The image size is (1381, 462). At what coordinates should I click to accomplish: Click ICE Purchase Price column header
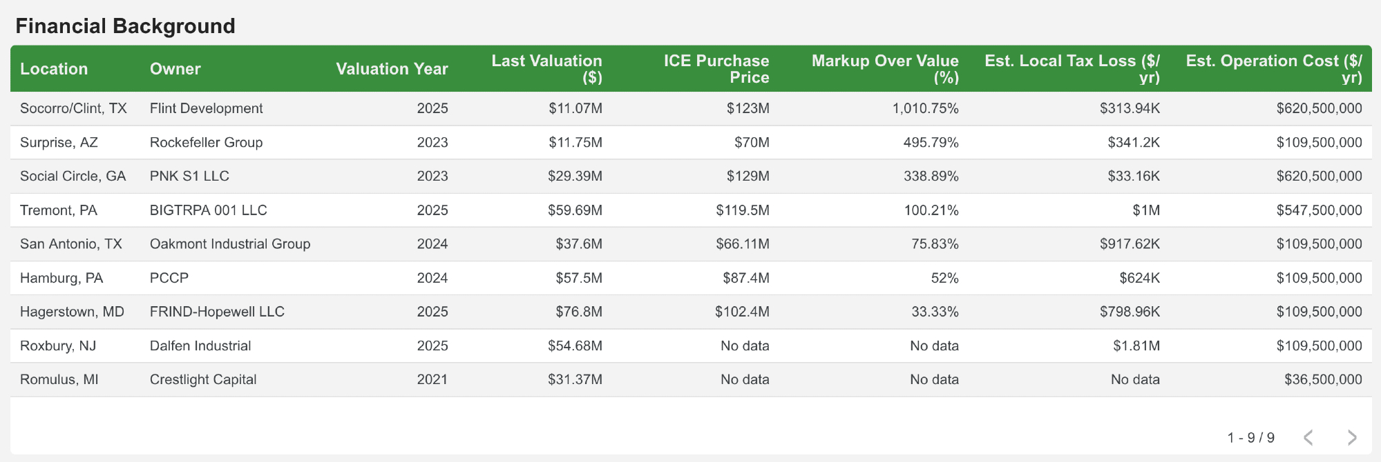click(x=716, y=69)
